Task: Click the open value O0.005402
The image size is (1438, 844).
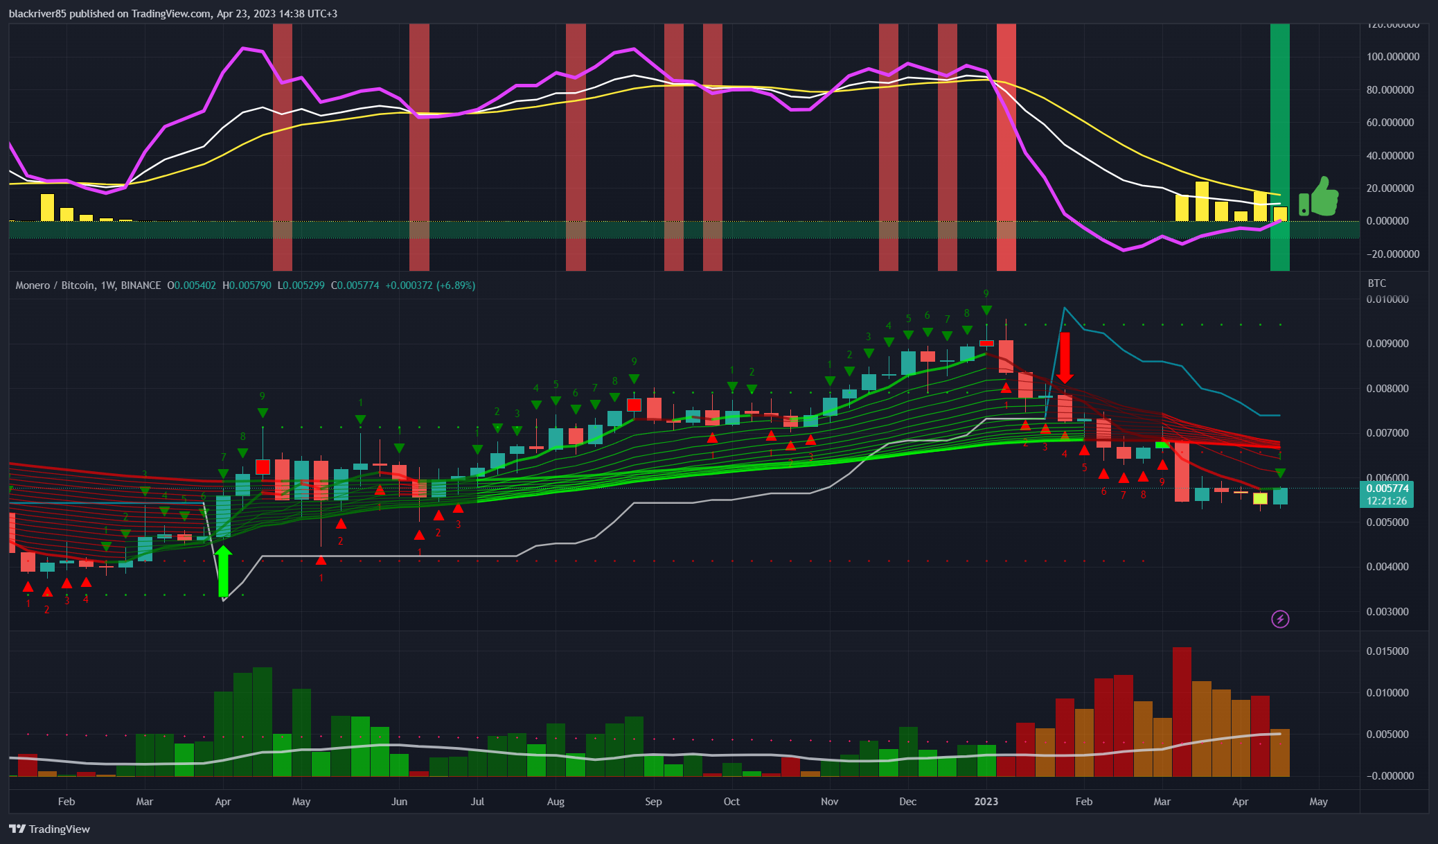Action: [x=191, y=285]
